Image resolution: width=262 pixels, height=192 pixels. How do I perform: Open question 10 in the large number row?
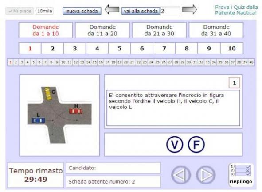tap(232, 48)
